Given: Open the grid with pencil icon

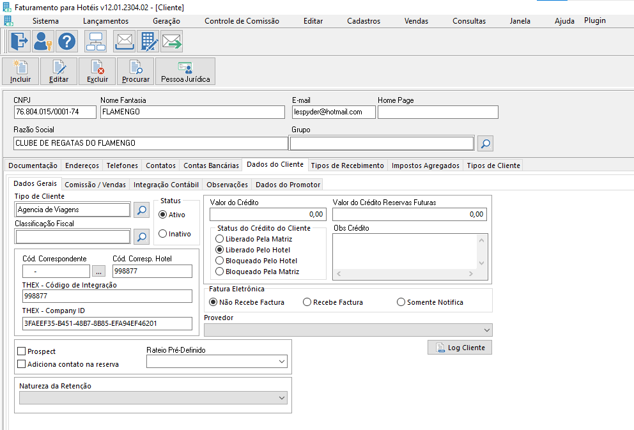Looking at the screenshot, I should pyautogui.click(x=148, y=42).
